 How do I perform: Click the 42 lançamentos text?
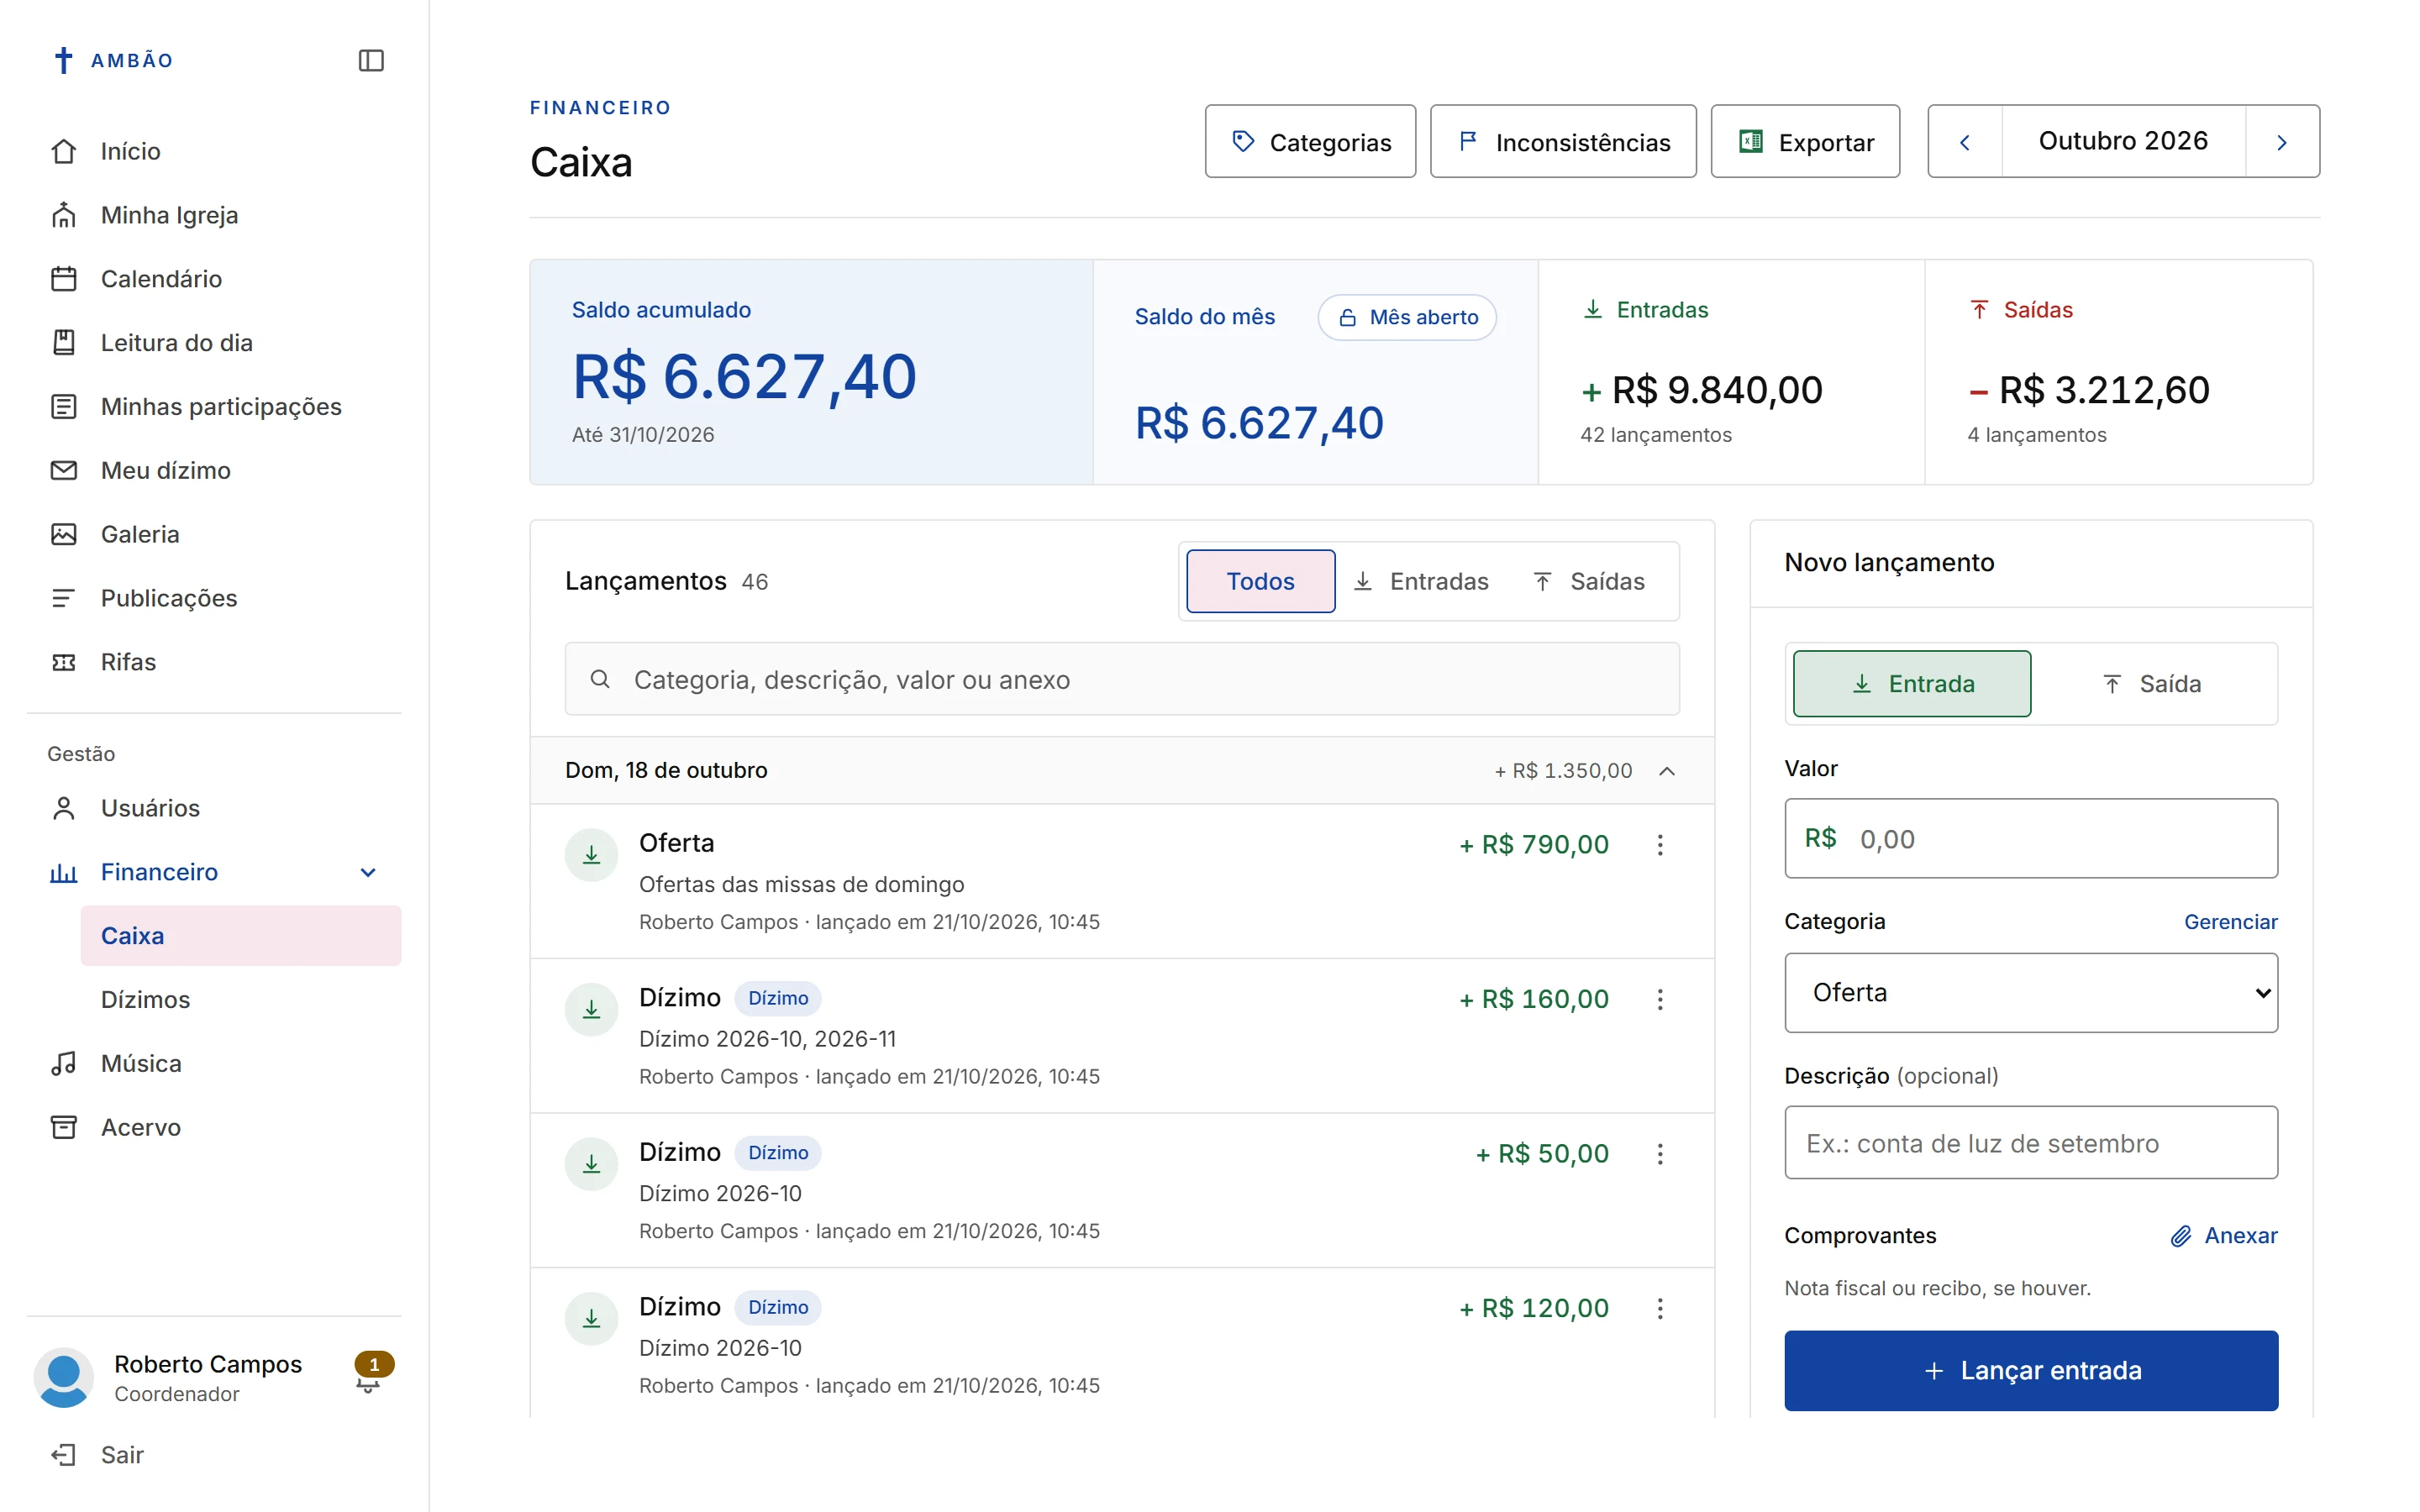point(1656,435)
